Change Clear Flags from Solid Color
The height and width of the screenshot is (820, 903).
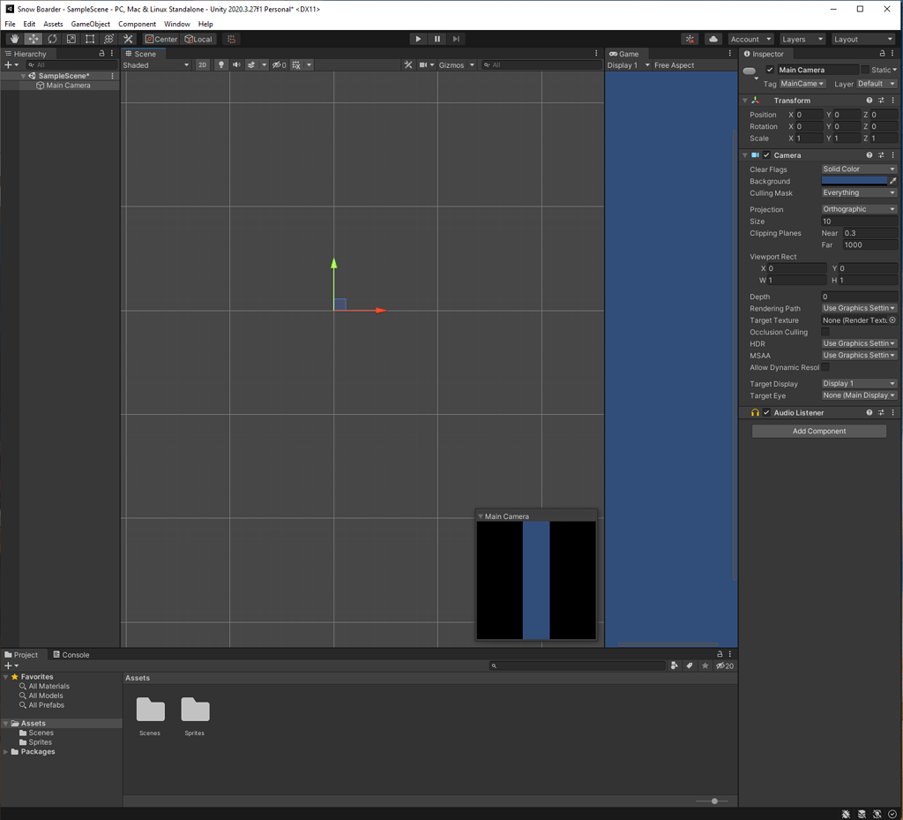click(x=858, y=169)
